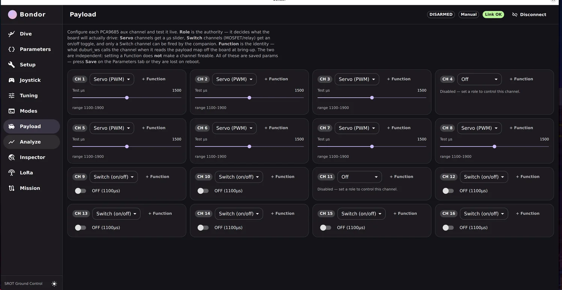Viewport: 562px width, 290px height.
Task: Select the LoRa antenna icon
Action: tap(12, 173)
